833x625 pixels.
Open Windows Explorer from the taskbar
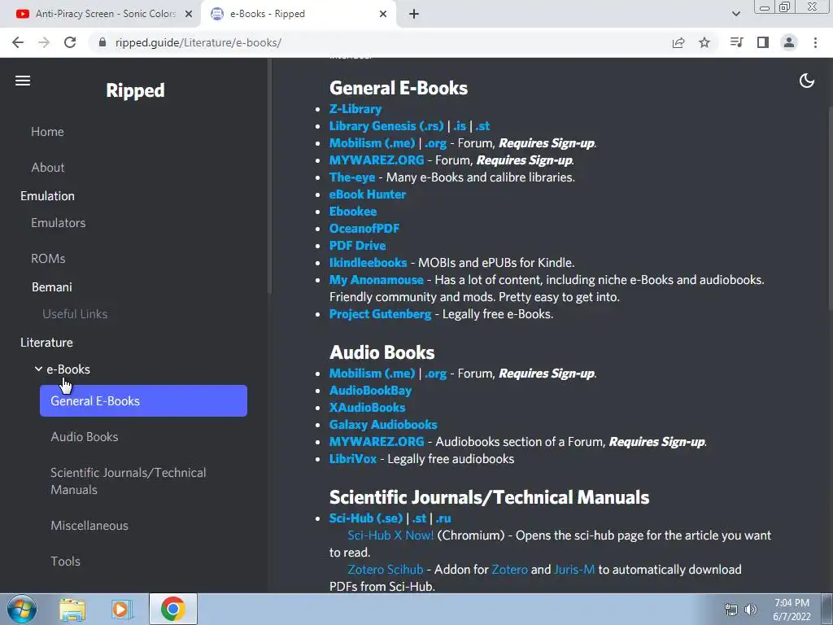[72, 609]
